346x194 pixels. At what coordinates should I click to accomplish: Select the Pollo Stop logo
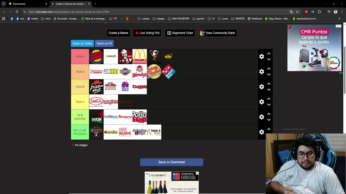tap(139, 117)
